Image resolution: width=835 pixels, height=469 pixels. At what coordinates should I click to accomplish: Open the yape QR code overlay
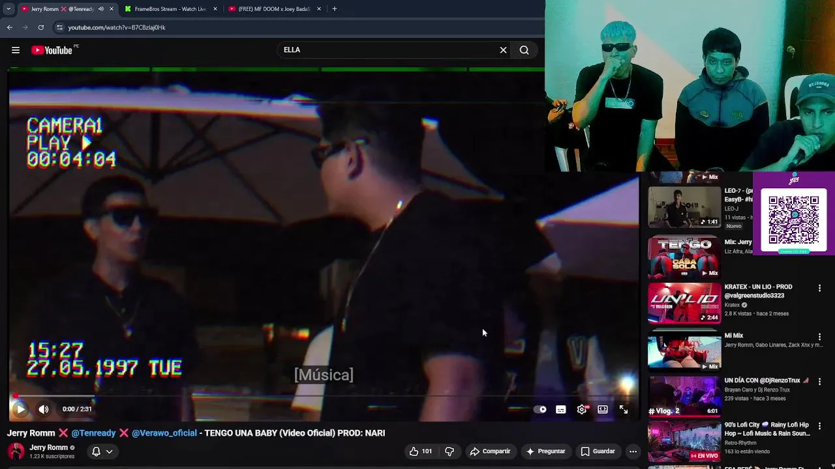[x=793, y=220]
